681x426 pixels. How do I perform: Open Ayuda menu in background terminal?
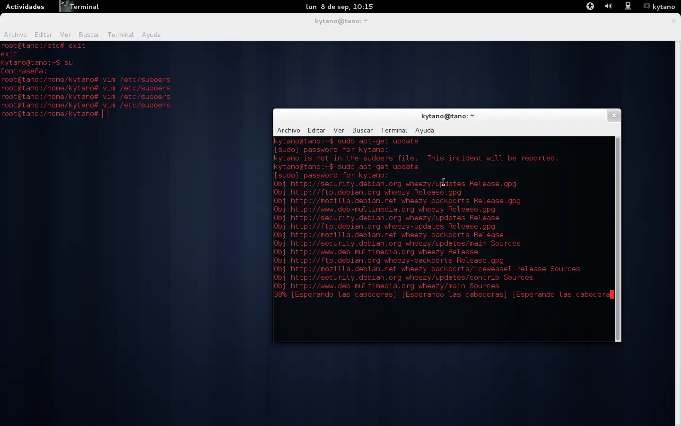pos(151,35)
